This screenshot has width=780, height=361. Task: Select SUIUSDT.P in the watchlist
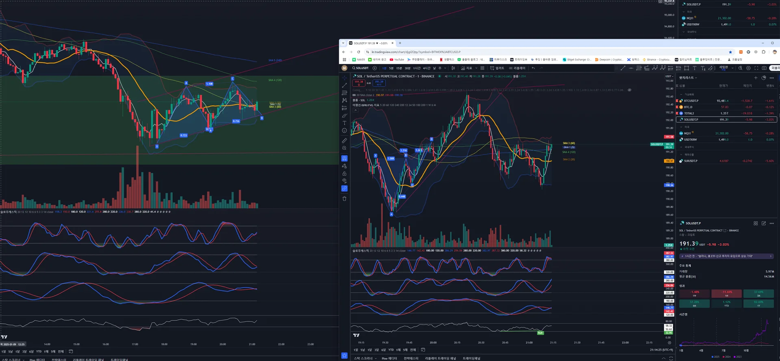pos(727,161)
